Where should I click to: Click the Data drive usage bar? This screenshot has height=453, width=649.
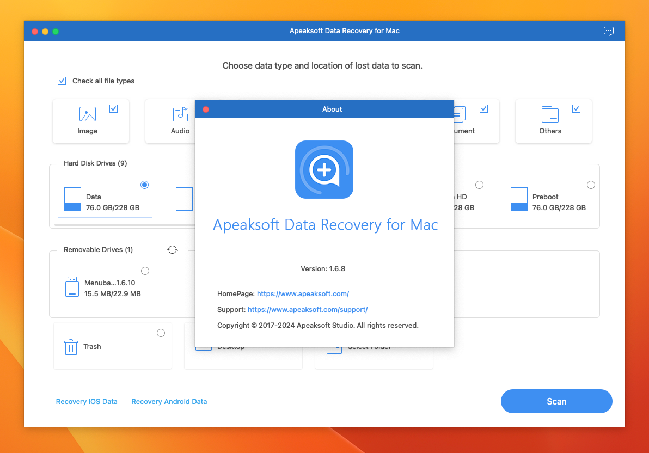[x=103, y=217]
